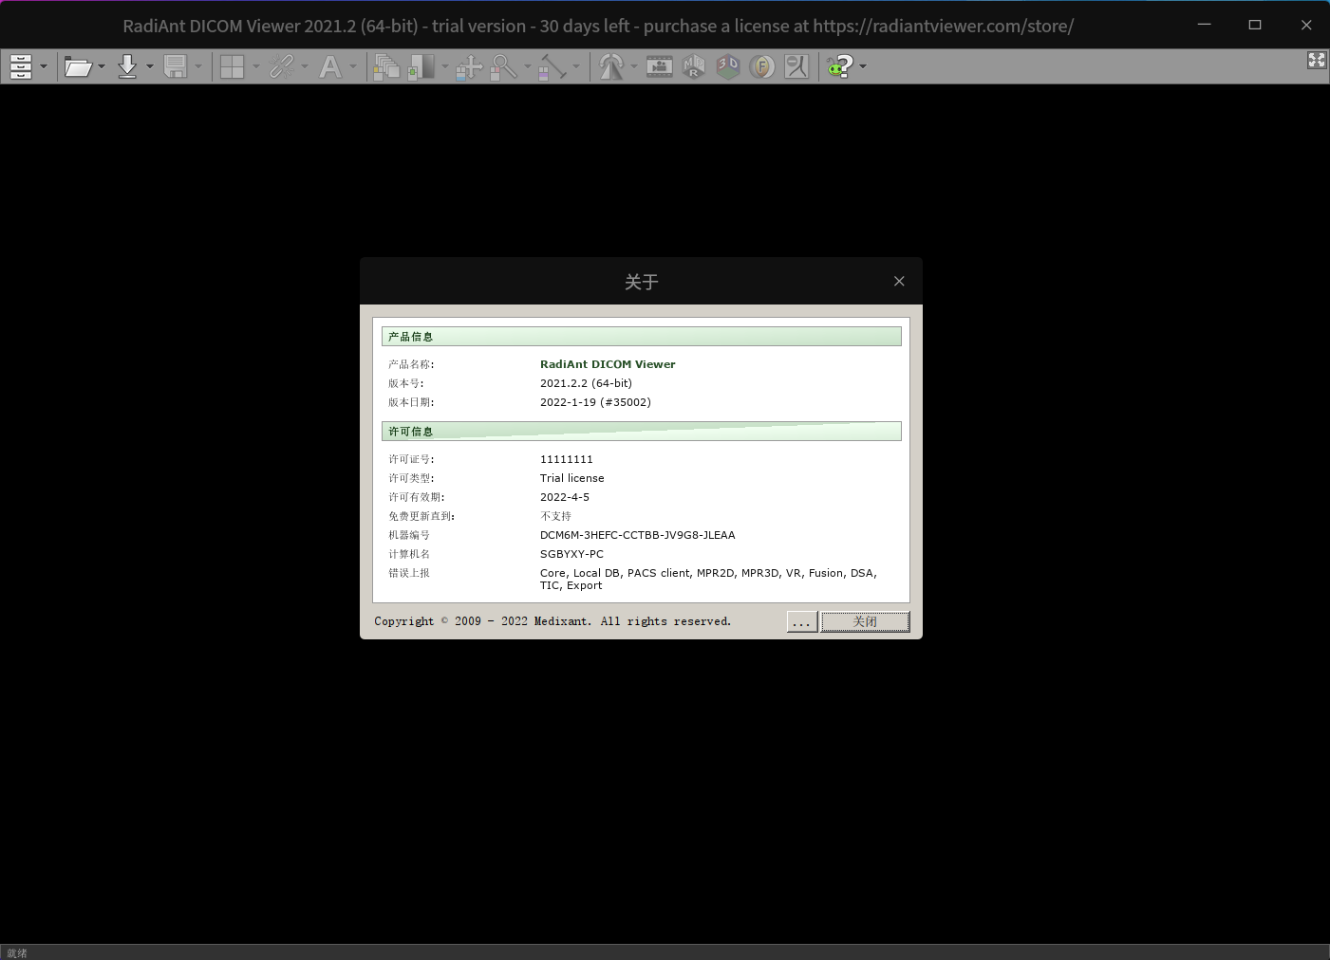Click the four-pane screen layout icon

pos(233,66)
